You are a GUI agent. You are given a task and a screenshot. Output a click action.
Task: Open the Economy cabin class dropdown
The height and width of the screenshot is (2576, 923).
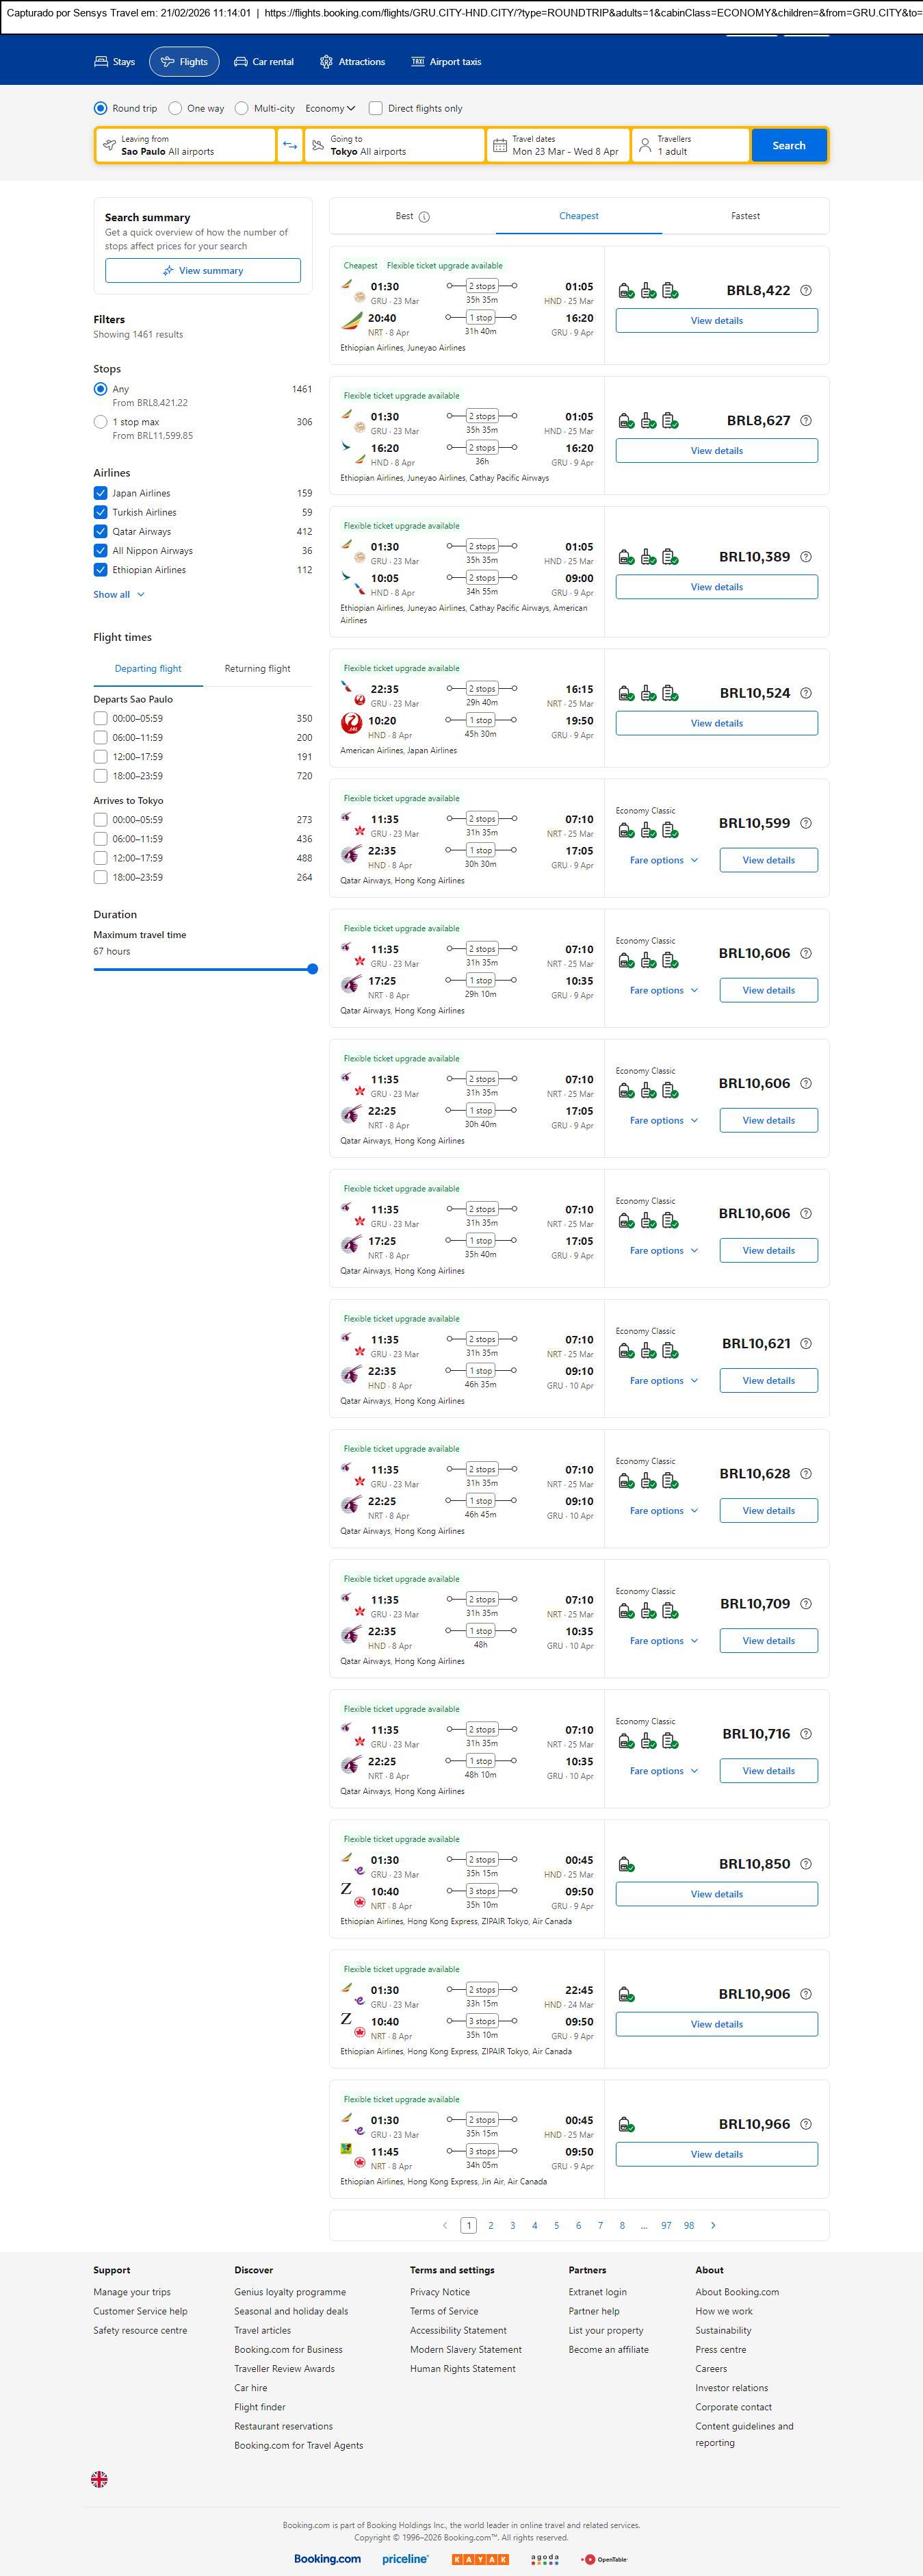tap(330, 108)
